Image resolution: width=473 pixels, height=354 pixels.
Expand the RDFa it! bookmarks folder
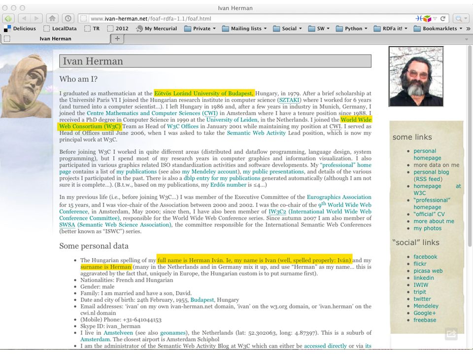click(390, 29)
